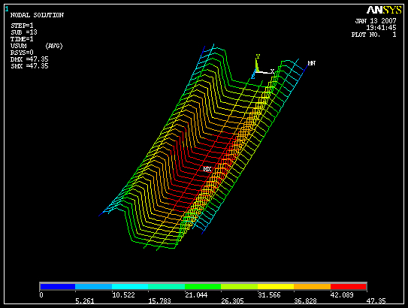The width and height of the screenshot is (408, 308).
Task: Click the cyan 10.522 legend band
Action: pos(130,287)
